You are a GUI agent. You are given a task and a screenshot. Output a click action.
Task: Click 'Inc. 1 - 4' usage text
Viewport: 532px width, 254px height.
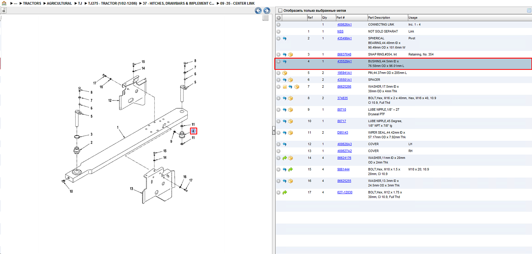click(415, 25)
